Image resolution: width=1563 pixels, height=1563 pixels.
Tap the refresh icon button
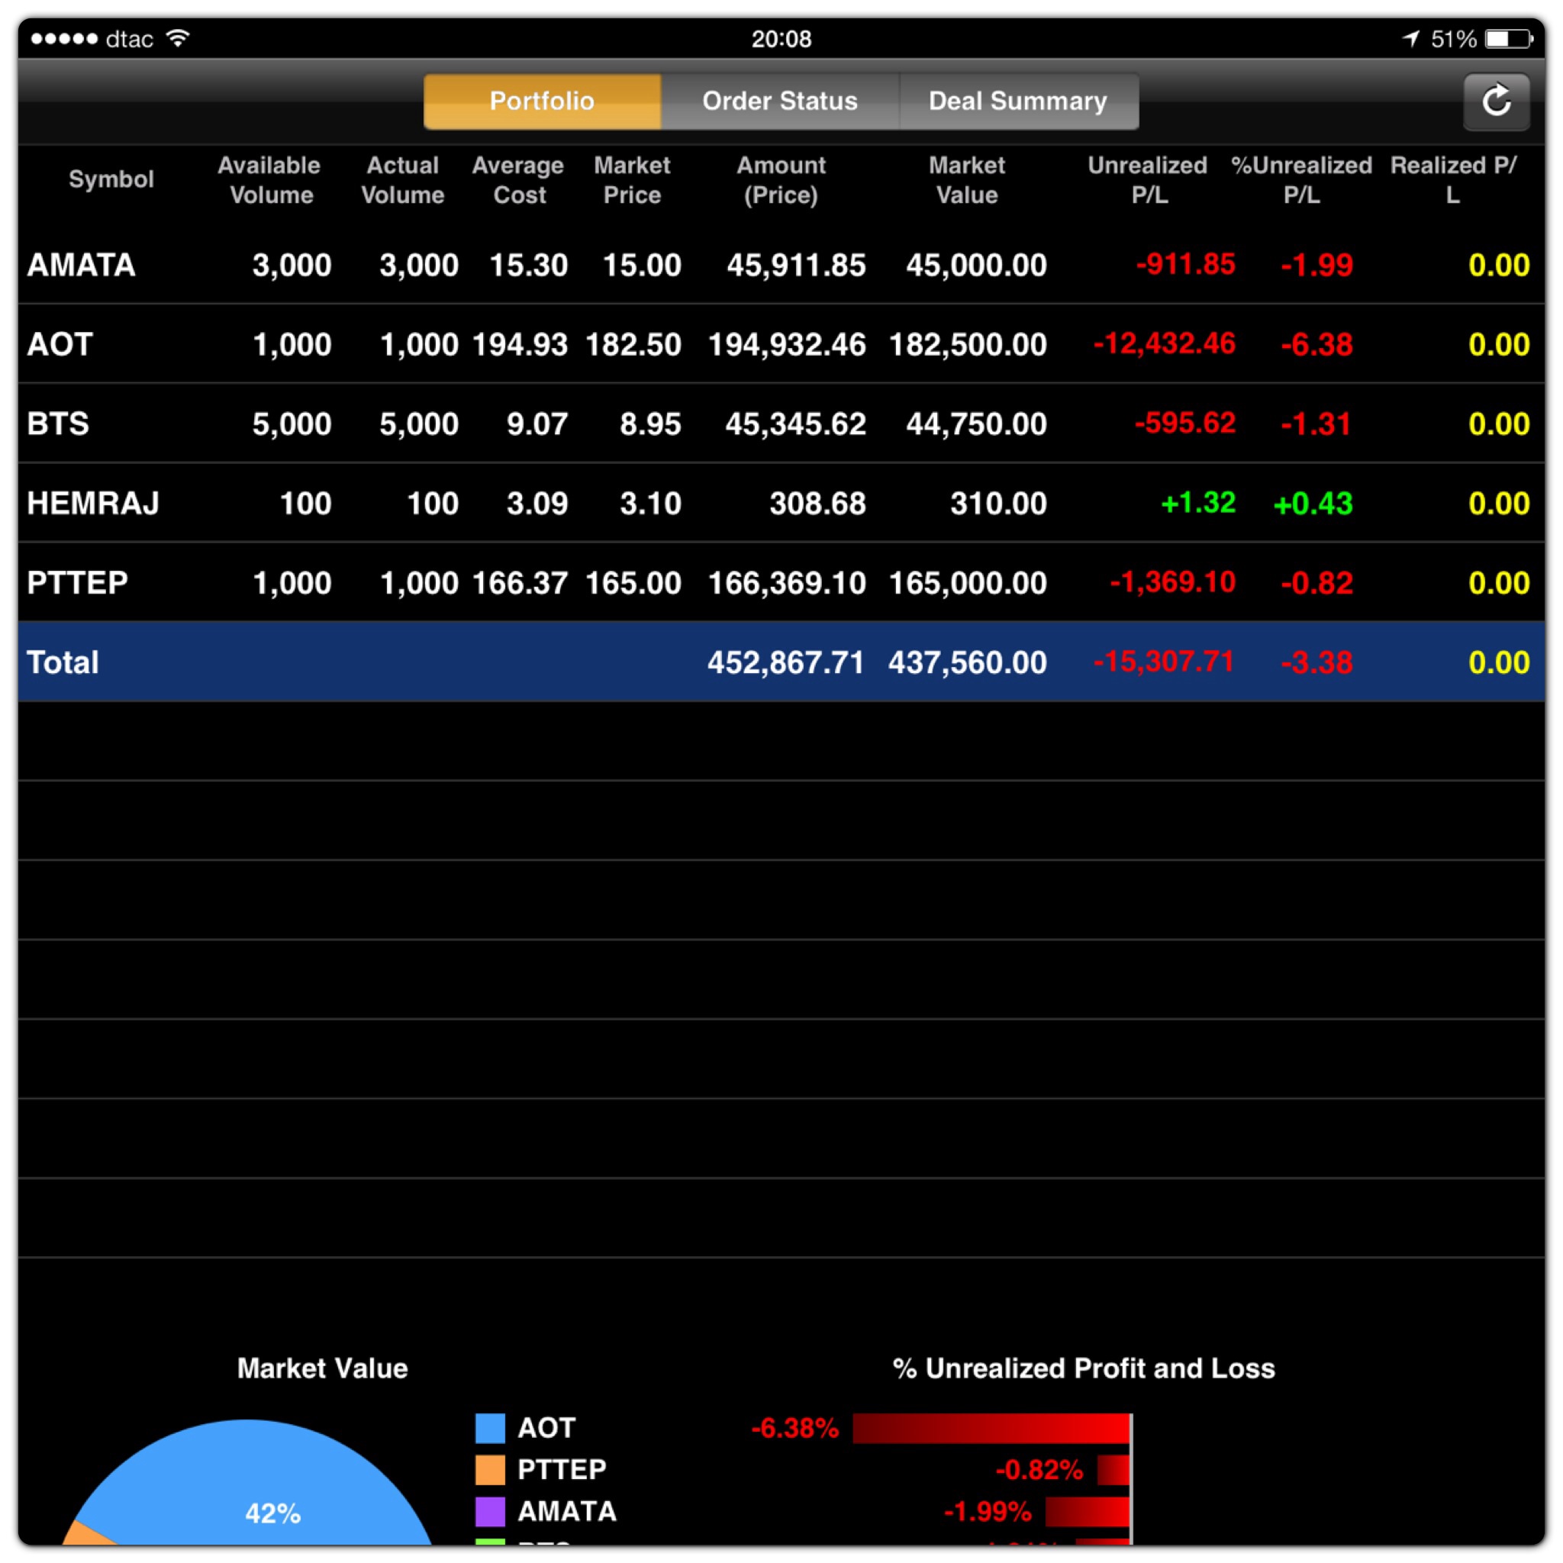[x=1496, y=102]
